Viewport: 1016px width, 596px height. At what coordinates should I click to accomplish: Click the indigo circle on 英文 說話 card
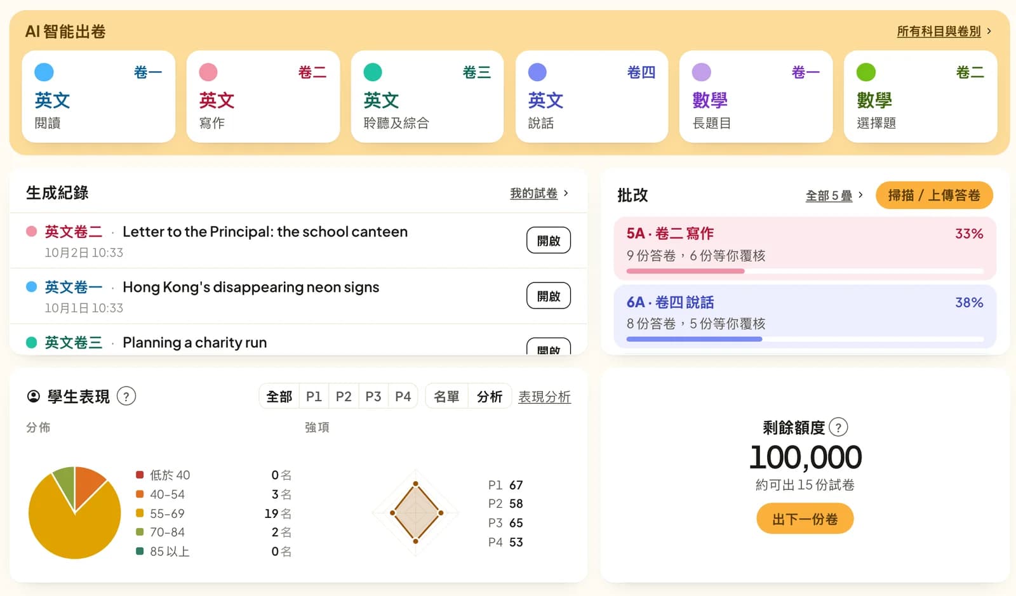click(537, 72)
